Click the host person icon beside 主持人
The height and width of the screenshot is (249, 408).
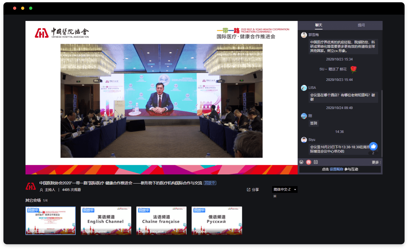click(x=42, y=190)
